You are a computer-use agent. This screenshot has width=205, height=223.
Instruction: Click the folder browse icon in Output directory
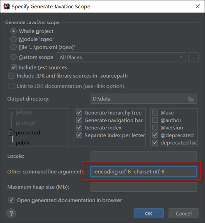pyautogui.click(x=191, y=99)
